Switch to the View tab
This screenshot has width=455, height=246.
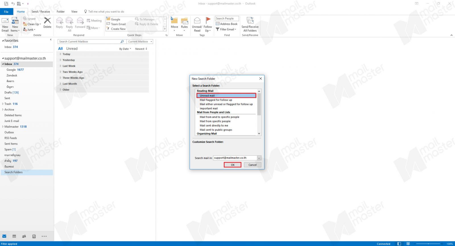tap(74, 12)
